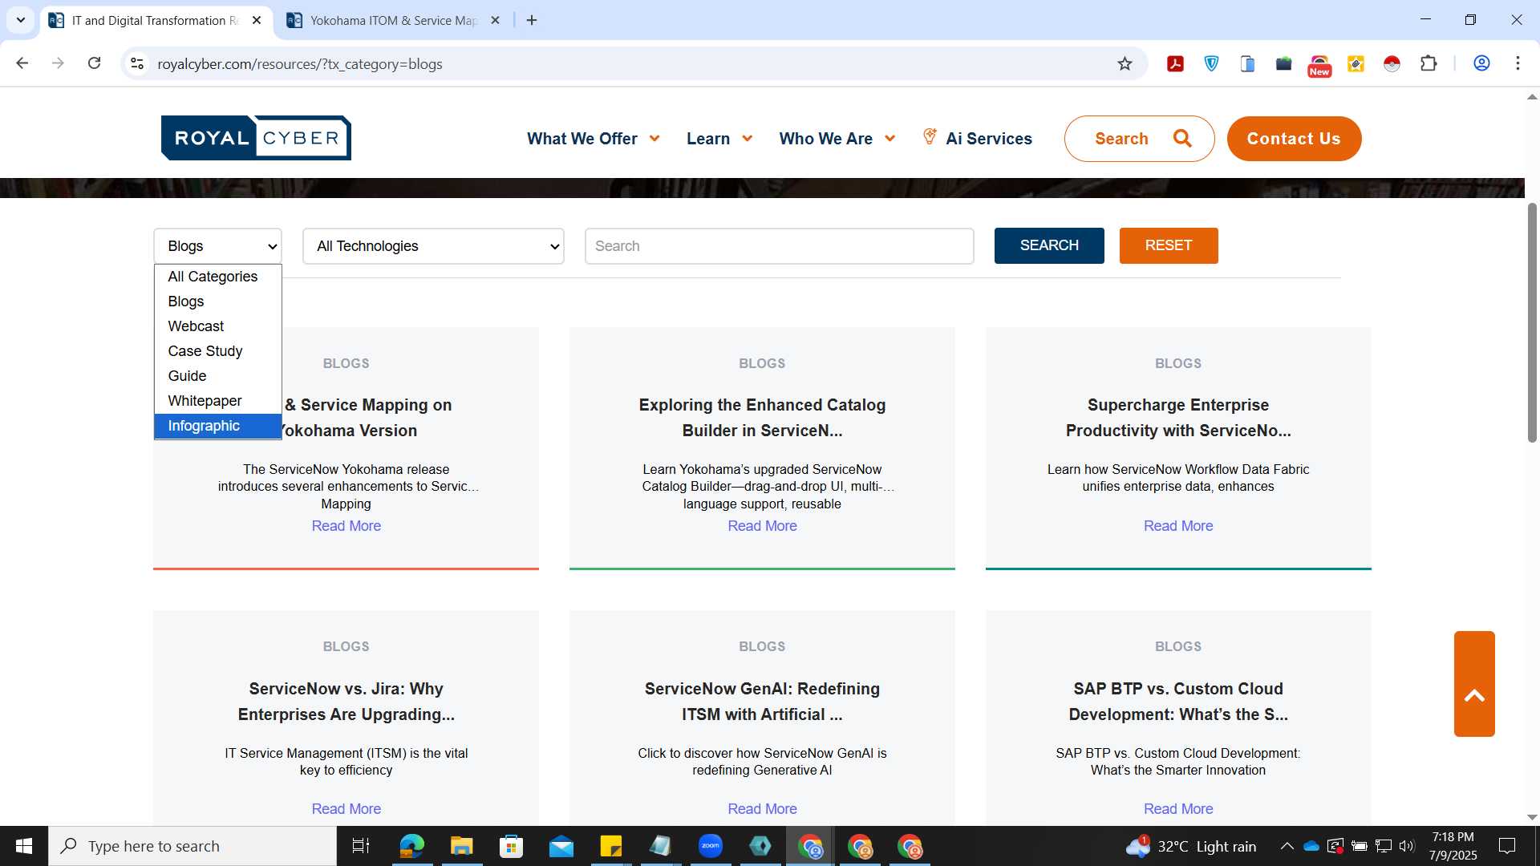1540x866 pixels.
Task: Choose Blogs option in the category list
Action: 217,301
